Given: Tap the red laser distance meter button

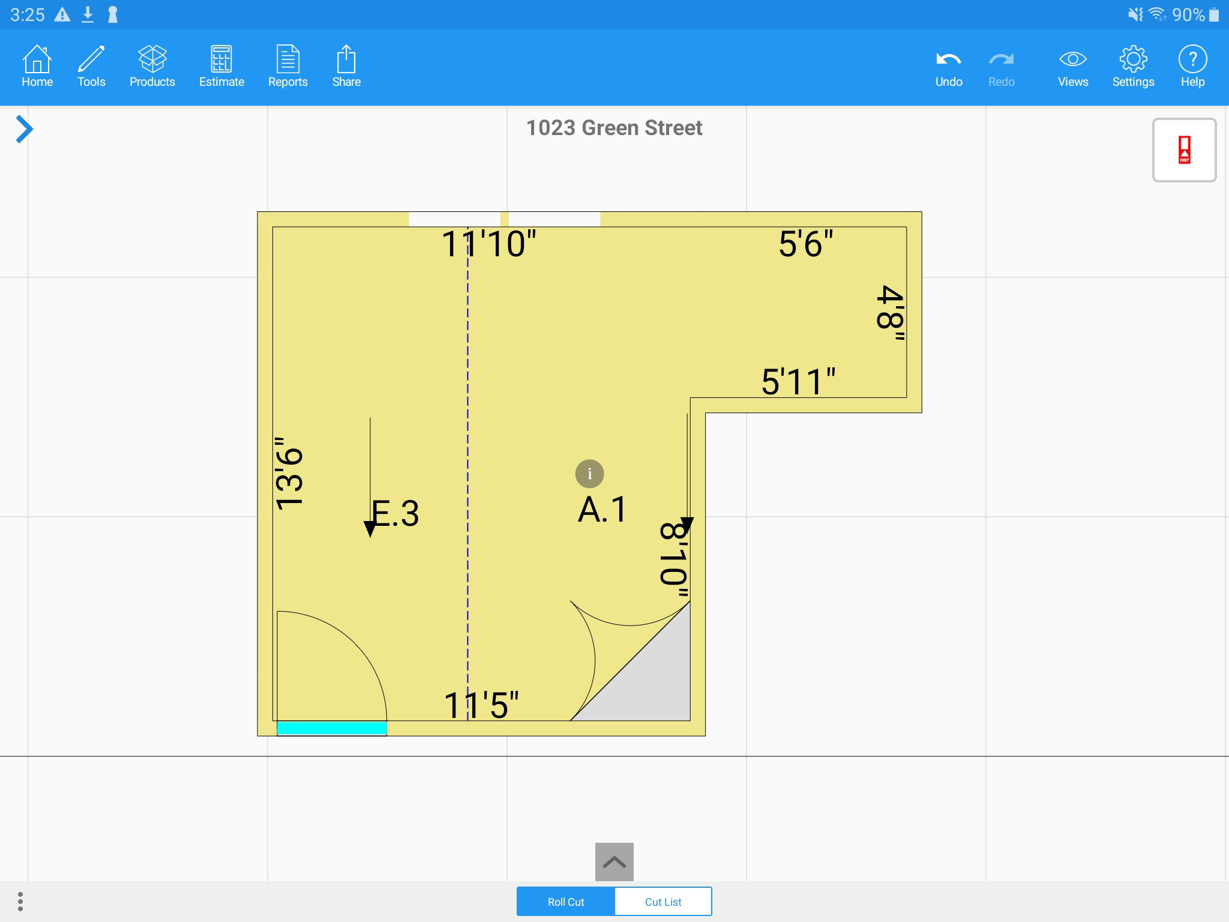Looking at the screenshot, I should pos(1184,150).
